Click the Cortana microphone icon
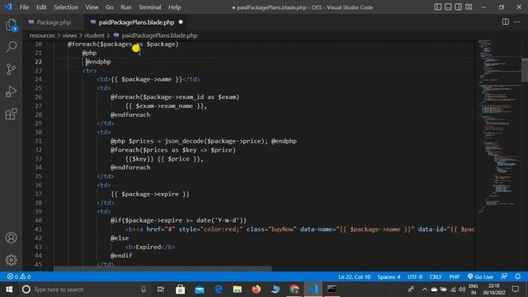The width and height of the screenshot is (528, 297). [144, 290]
